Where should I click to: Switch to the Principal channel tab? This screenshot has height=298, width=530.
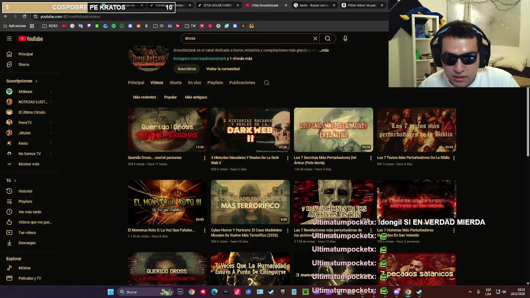pyautogui.click(x=136, y=83)
